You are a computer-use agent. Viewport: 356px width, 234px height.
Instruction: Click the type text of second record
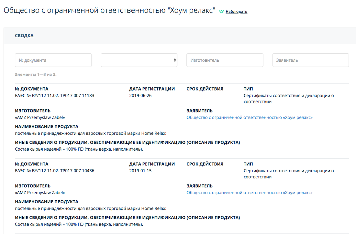(289, 174)
